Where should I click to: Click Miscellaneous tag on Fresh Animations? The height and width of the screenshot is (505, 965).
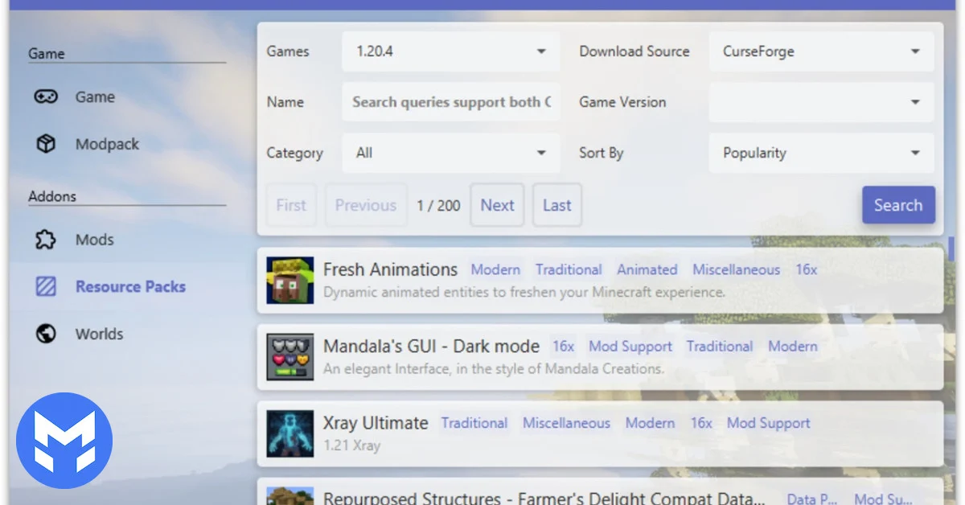(x=737, y=270)
